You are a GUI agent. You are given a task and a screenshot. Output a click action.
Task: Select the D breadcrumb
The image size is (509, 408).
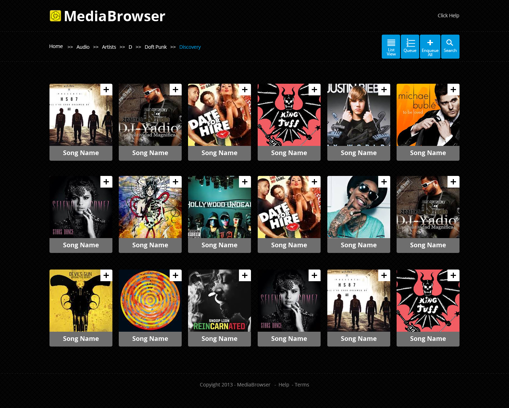130,47
